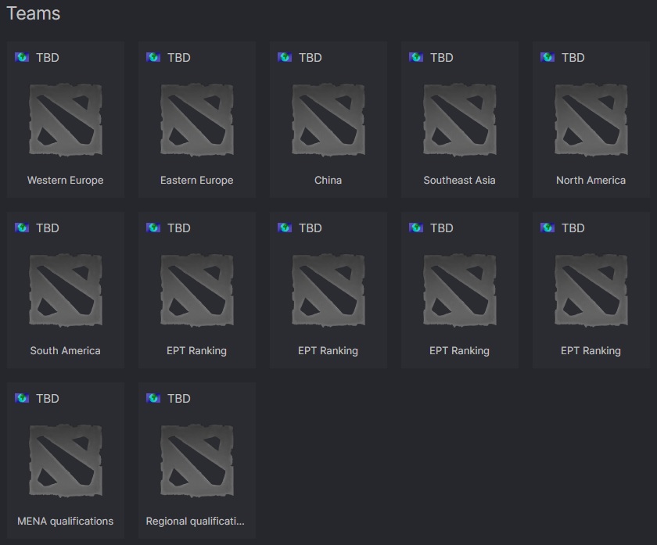Viewport: 657px width, 545px height.
Task: Select the North America label
Action: [x=591, y=180]
